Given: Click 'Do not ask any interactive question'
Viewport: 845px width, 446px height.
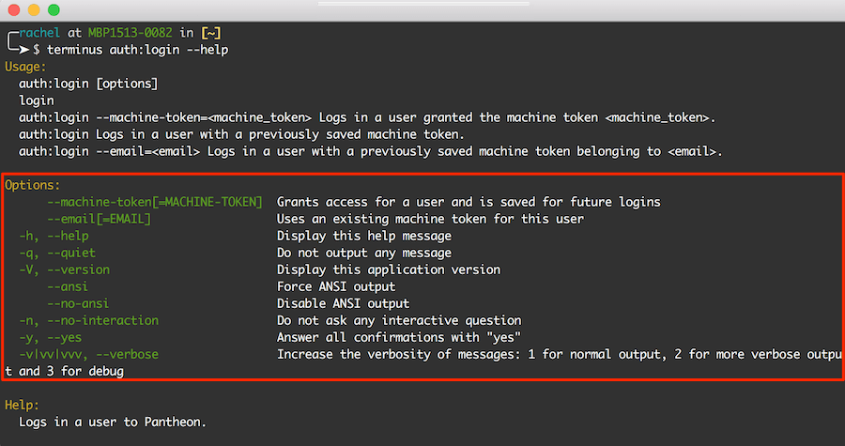Looking at the screenshot, I should (x=399, y=320).
